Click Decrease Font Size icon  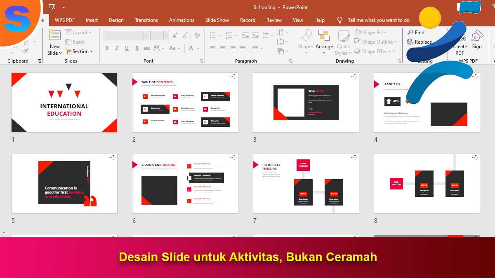pos(184,36)
